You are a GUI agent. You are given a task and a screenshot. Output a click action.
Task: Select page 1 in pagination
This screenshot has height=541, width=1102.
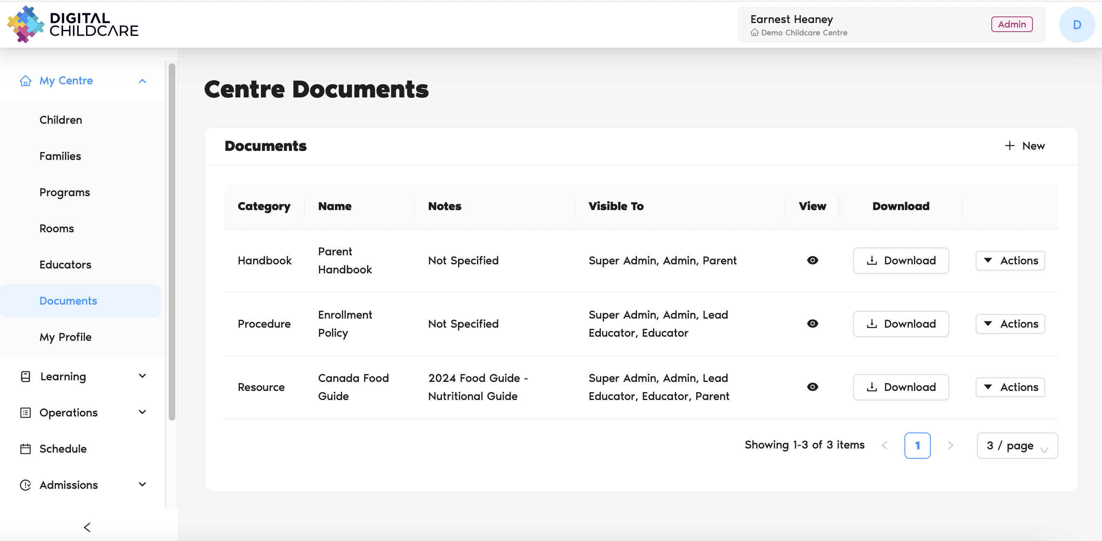coord(917,445)
